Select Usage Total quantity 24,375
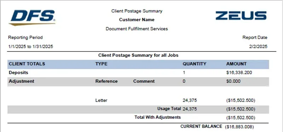Viewport: 283px width, 132px height. pyautogui.click(x=190, y=109)
